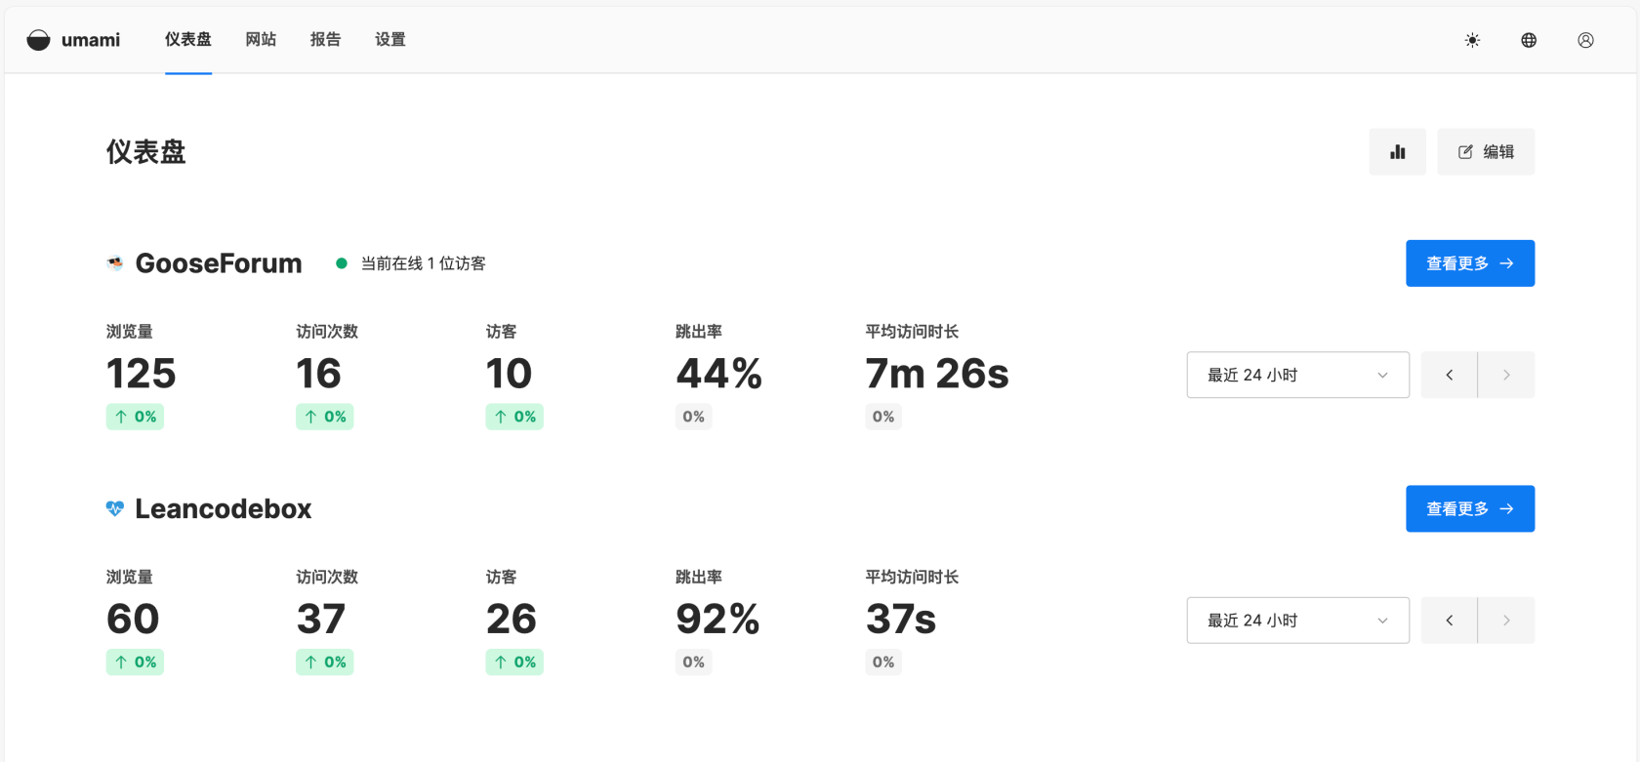This screenshot has height=762, width=1640.
Task: Go to next period for Leancodebox
Action: pyautogui.click(x=1506, y=621)
